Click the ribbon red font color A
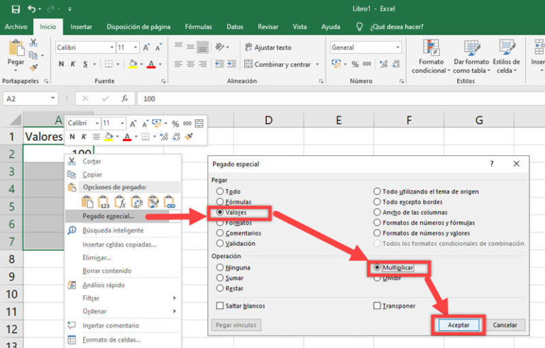The width and height of the screenshot is (545, 348). point(151,64)
